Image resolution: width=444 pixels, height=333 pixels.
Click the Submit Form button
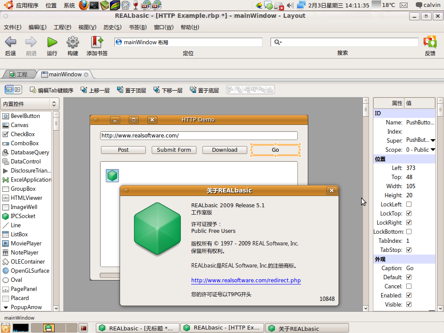174,150
